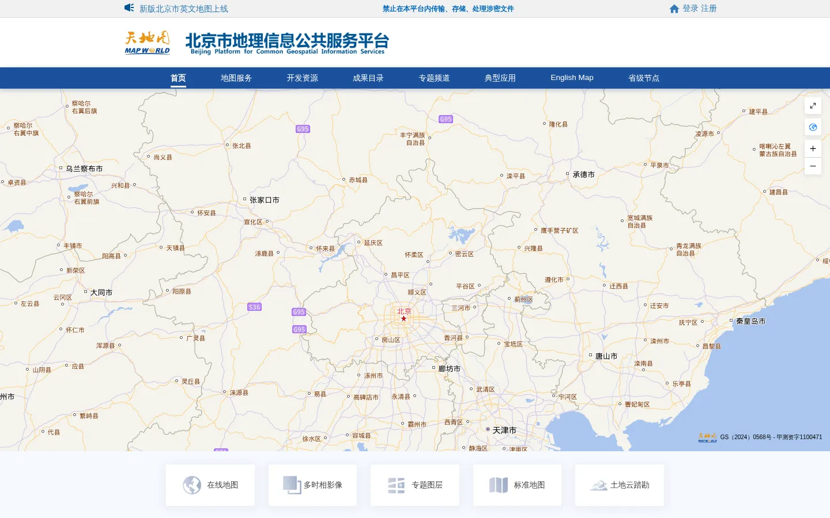Image resolution: width=830 pixels, height=518 pixels.
Task: Click the speaker announcement icon
Action: click(x=129, y=8)
